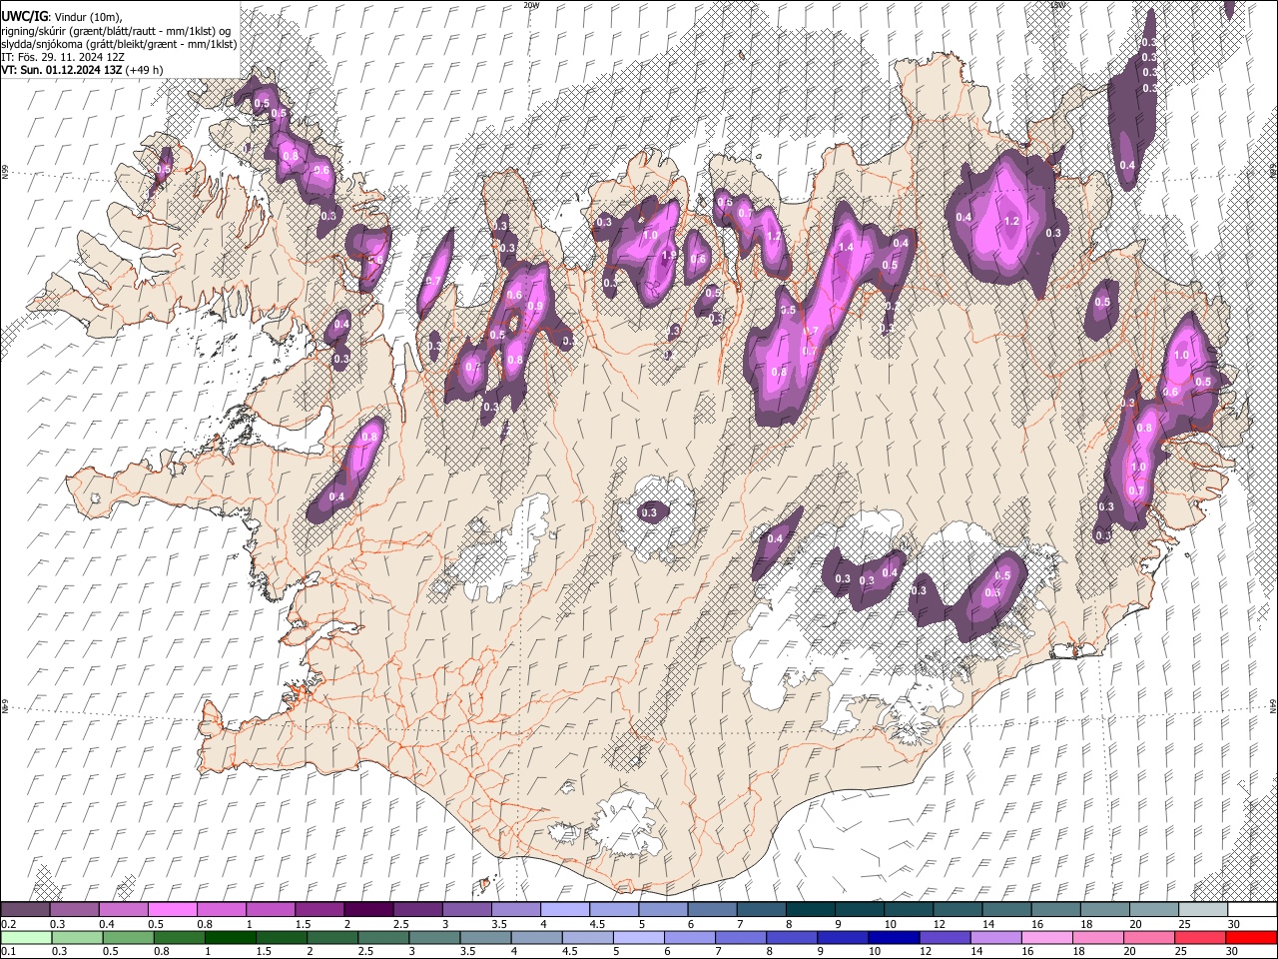Click the 'rigning/skúrir' description line
1278x959 pixels.
coord(117,31)
